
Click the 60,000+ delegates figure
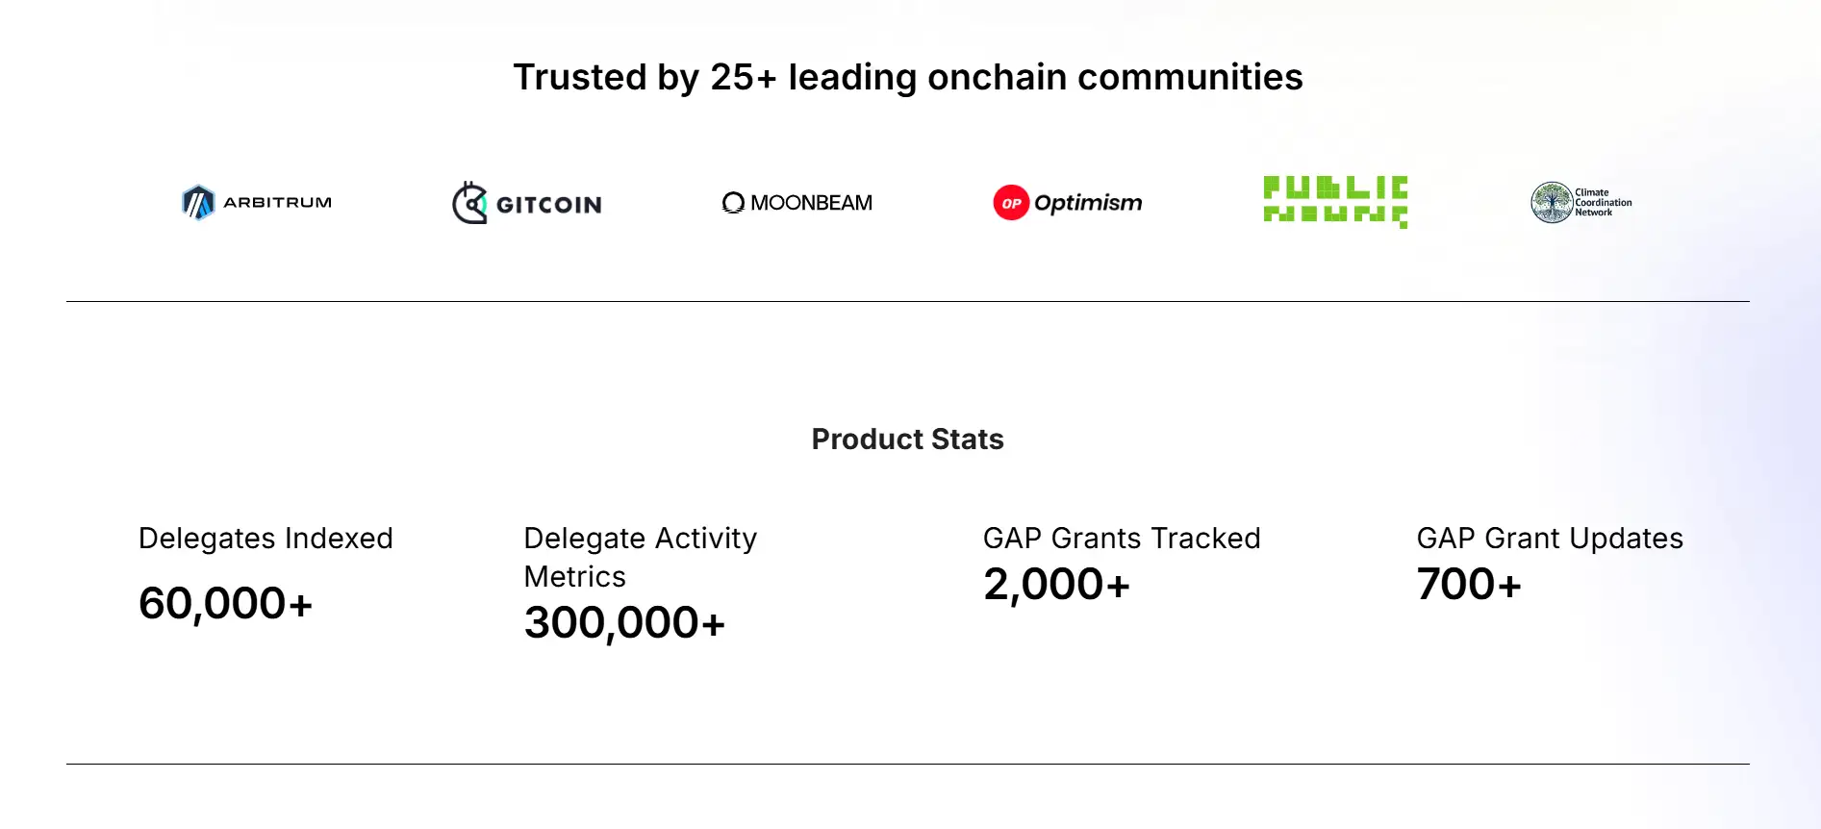(226, 604)
